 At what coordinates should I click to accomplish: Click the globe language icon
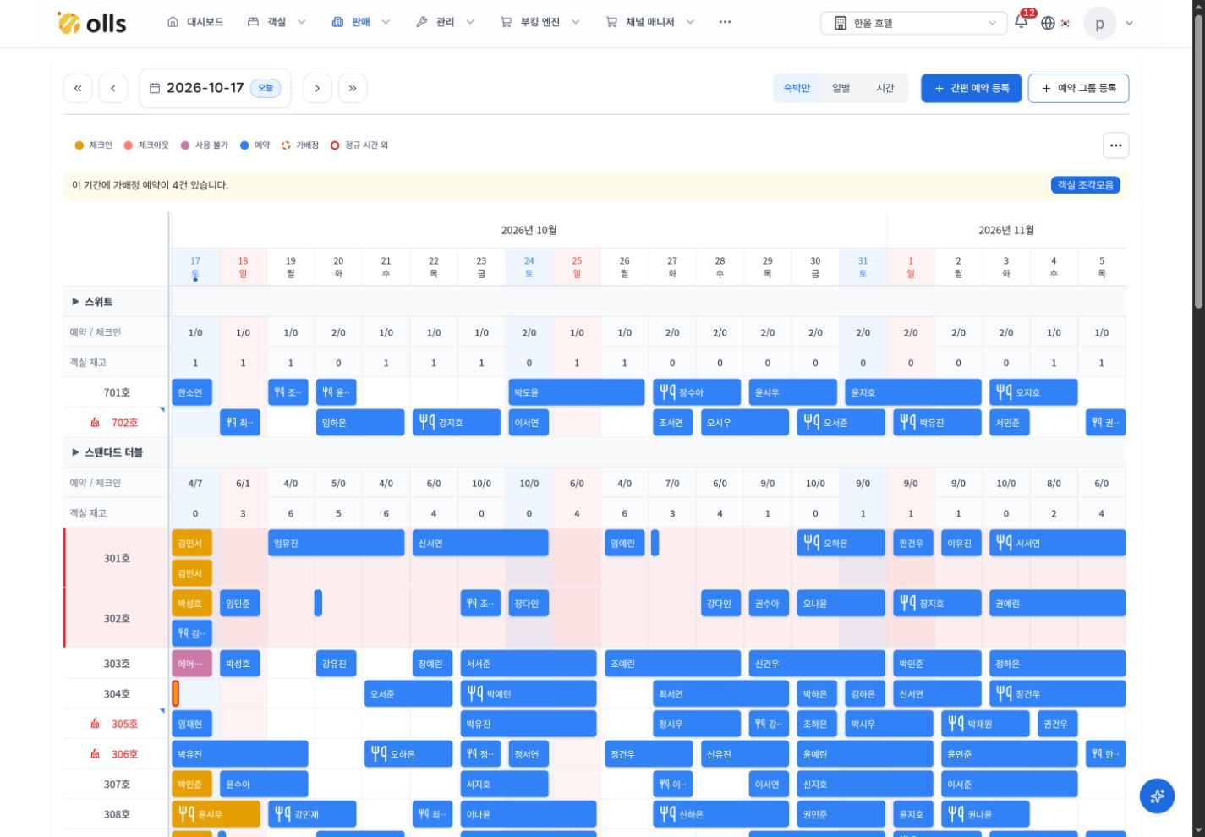(1048, 23)
